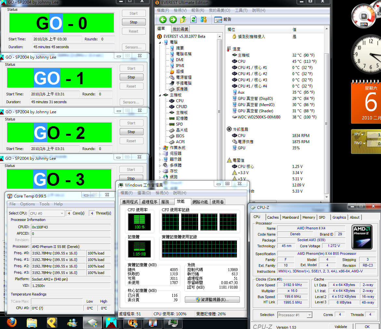Expand the 存放 node in EVEREST tree
Viewport: 381px width, 329px height.
coord(160,171)
